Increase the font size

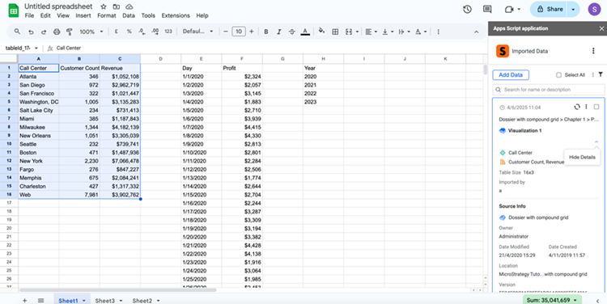(x=252, y=32)
